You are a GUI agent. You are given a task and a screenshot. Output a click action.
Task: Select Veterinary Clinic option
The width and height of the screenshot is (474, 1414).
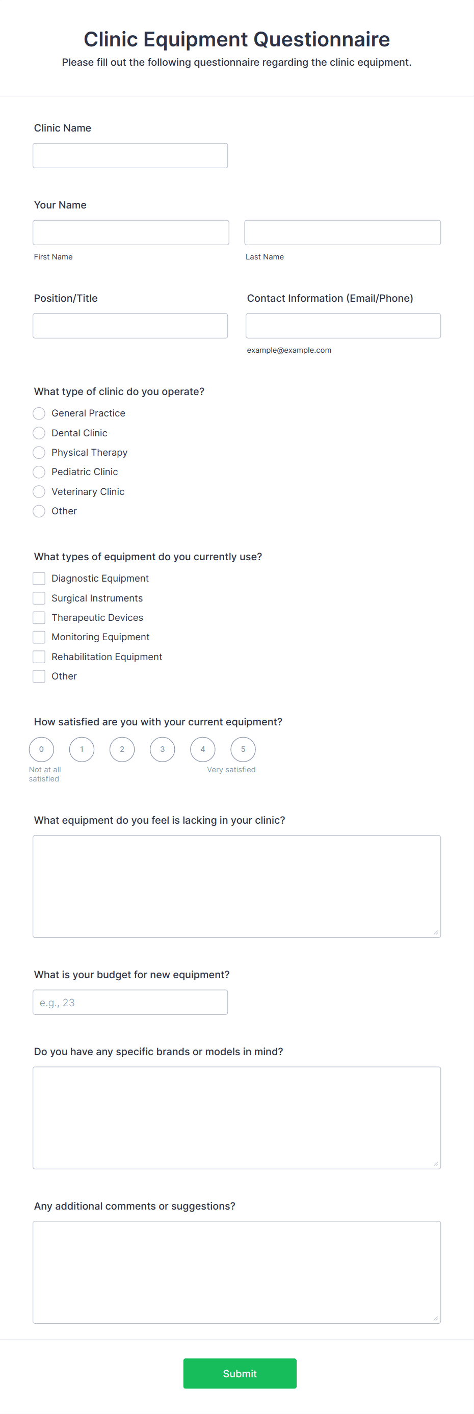39,491
